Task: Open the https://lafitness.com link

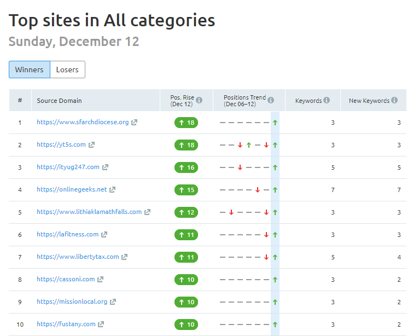Action: click(x=68, y=234)
